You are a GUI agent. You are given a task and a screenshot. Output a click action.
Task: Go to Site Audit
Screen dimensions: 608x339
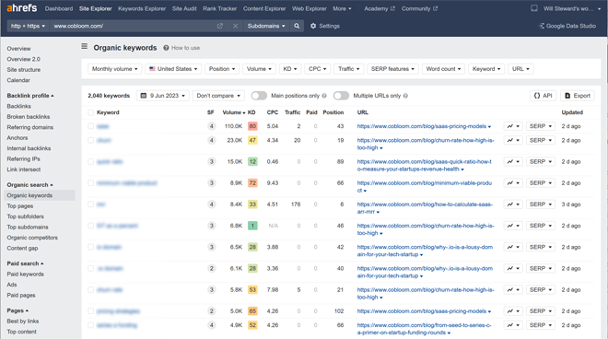(184, 8)
